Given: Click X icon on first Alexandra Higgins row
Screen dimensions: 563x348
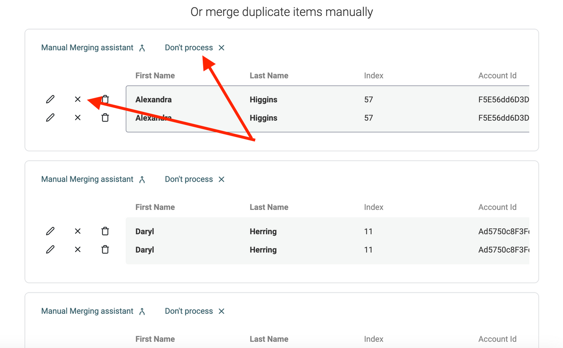Looking at the screenshot, I should [x=78, y=100].
